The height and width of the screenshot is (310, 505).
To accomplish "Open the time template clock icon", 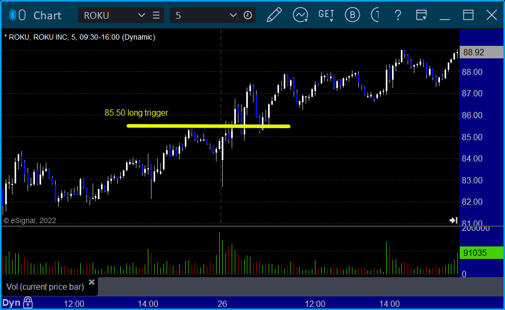I will click(248, 15).
